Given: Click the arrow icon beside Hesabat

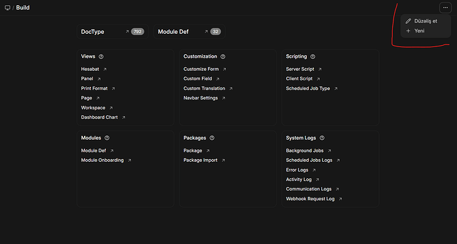Looking at the screenshot, I should click(105, 70).
